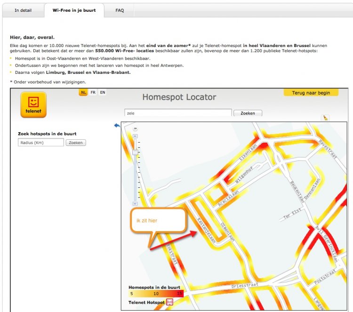Click the map pan control icon
This screenshot has height=312, width=353.
[135, 129]
